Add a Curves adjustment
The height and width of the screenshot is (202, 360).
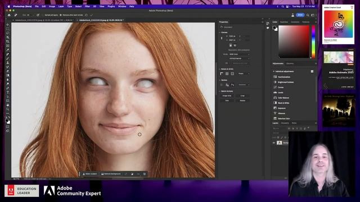[x=280, y=88]
